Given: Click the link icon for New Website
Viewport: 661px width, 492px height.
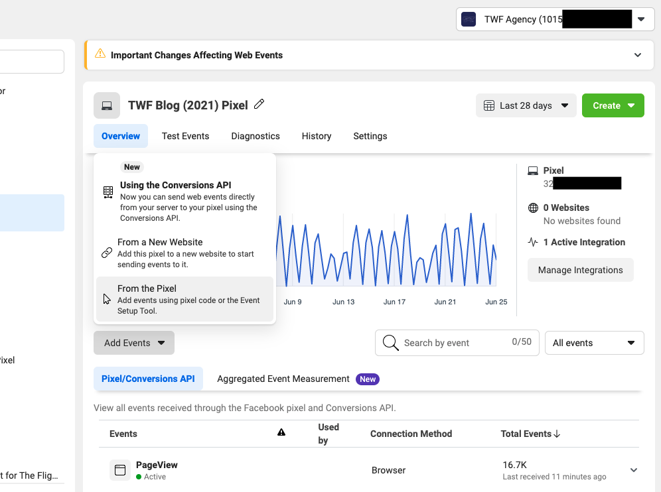Looking at the screenshot, I should coord(107,253).
